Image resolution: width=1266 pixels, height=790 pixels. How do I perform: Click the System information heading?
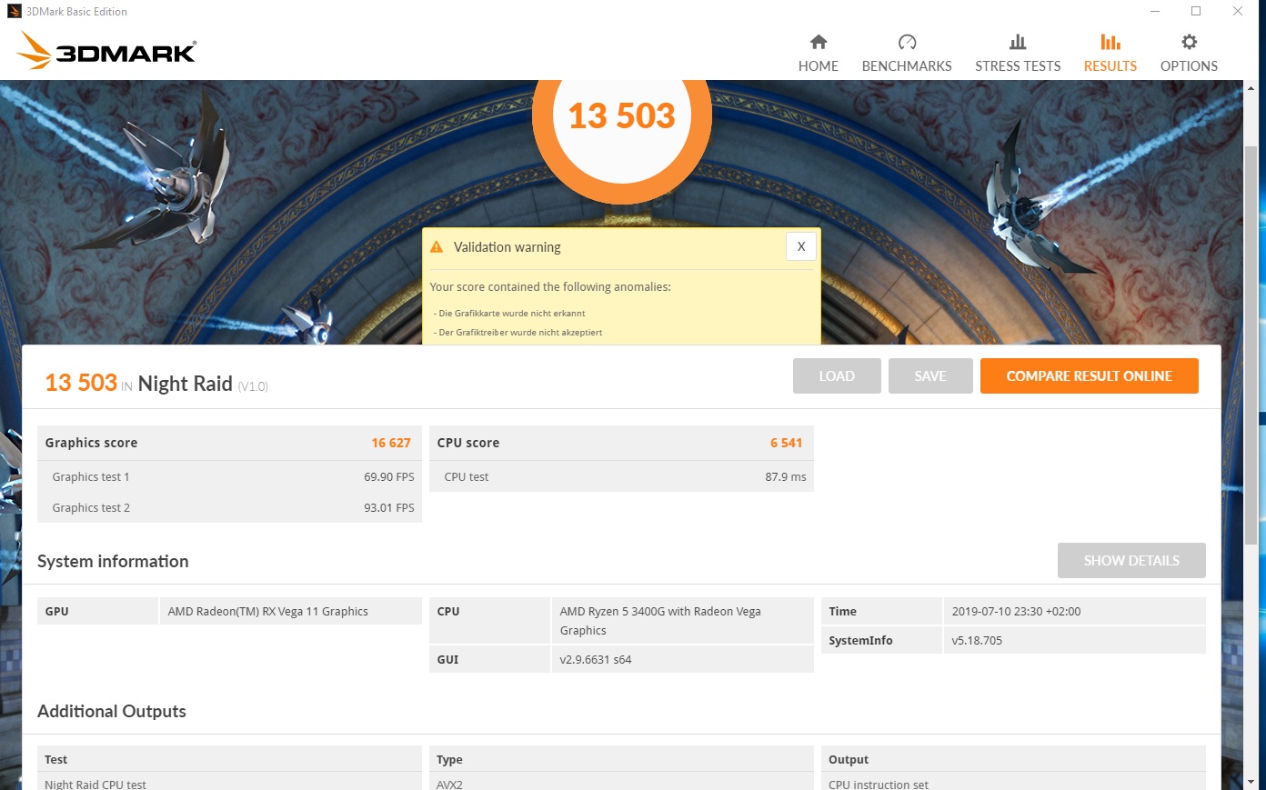[x=113, y=561]
